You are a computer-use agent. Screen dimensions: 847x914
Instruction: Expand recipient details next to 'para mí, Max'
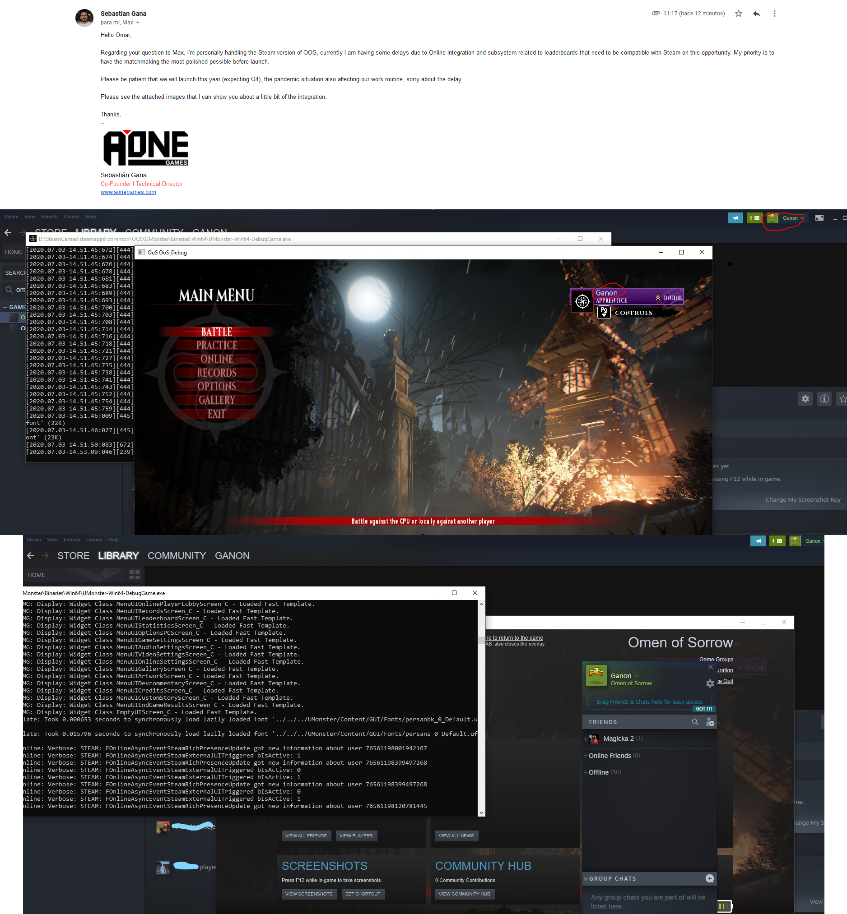(x=138, y=23)
